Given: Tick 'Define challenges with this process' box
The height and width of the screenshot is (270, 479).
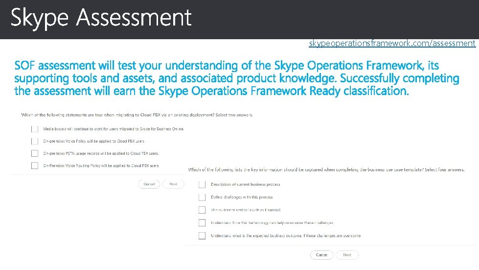Looking at the screenshot, I should pyautogui.click(x=202, y=197).
